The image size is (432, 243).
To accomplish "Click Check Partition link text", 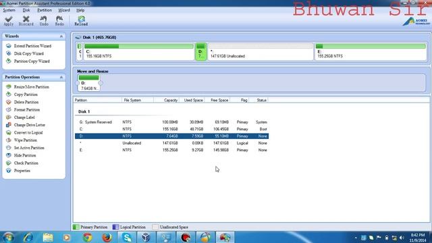I will point(26,163).
